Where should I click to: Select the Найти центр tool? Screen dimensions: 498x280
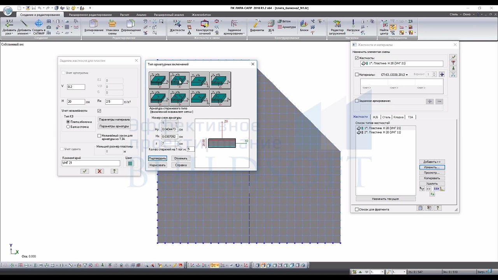coord(384,24)
